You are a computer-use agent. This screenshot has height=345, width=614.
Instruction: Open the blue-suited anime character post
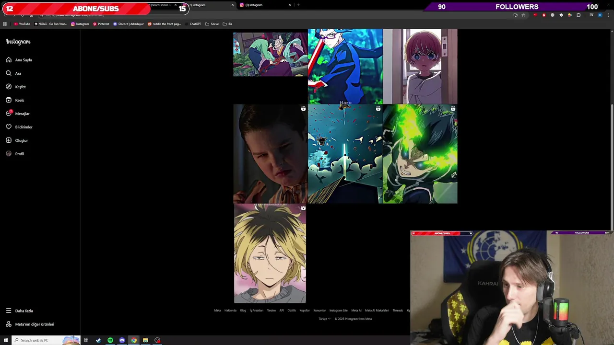pos(345,66)
